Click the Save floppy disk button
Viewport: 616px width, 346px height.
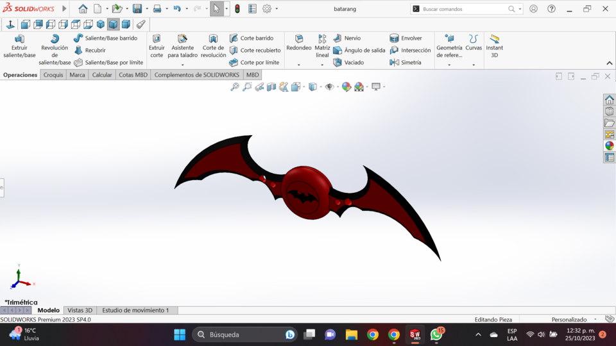click(137, 8)
